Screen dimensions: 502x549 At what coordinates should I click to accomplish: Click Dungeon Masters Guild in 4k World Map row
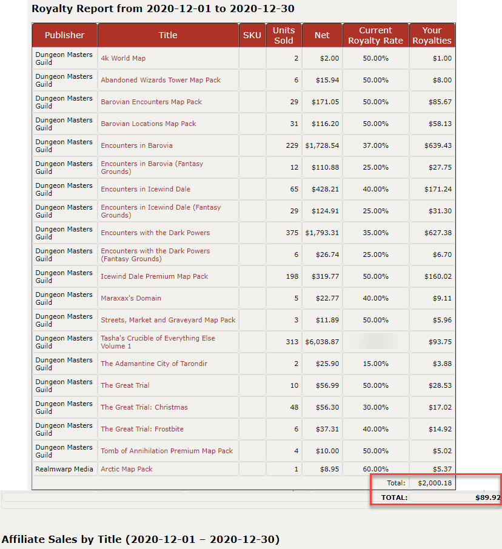[x=64, y=58]
